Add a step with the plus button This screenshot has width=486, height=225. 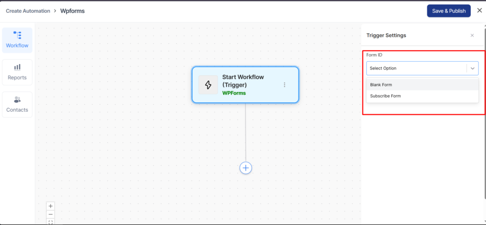pyautogui.click(x=245, y=168)
